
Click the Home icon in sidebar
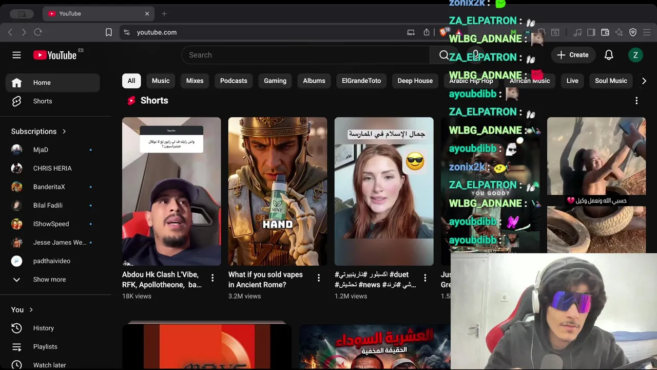pyautogui.click(x=16, y=83)
